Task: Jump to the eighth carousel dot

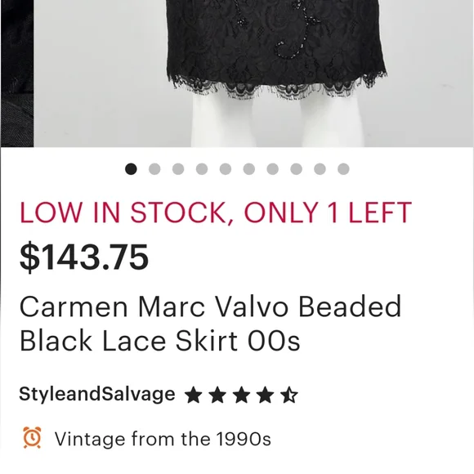Action: pyautogui.click(x=296, y=168)
